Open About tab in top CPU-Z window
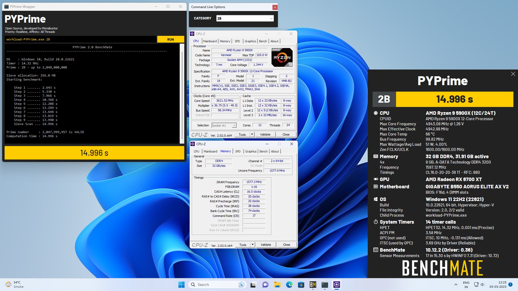 pyautogui.click(x=274, y=41)
